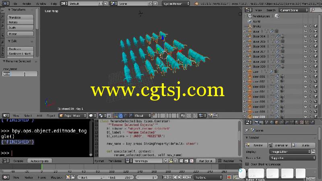
Task: Open the 3D viewport Select menu
Action: 28,116
